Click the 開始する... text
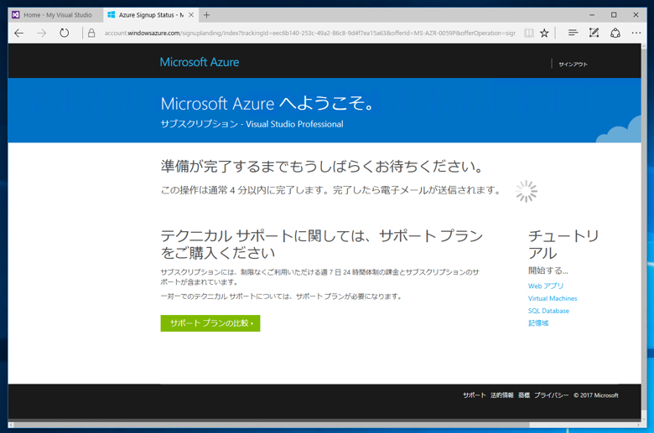The image size is (654, 433). pos(548,271)
